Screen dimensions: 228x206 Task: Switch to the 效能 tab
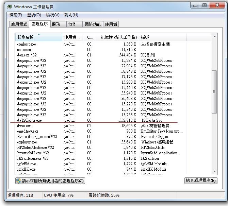click(72, 24)
